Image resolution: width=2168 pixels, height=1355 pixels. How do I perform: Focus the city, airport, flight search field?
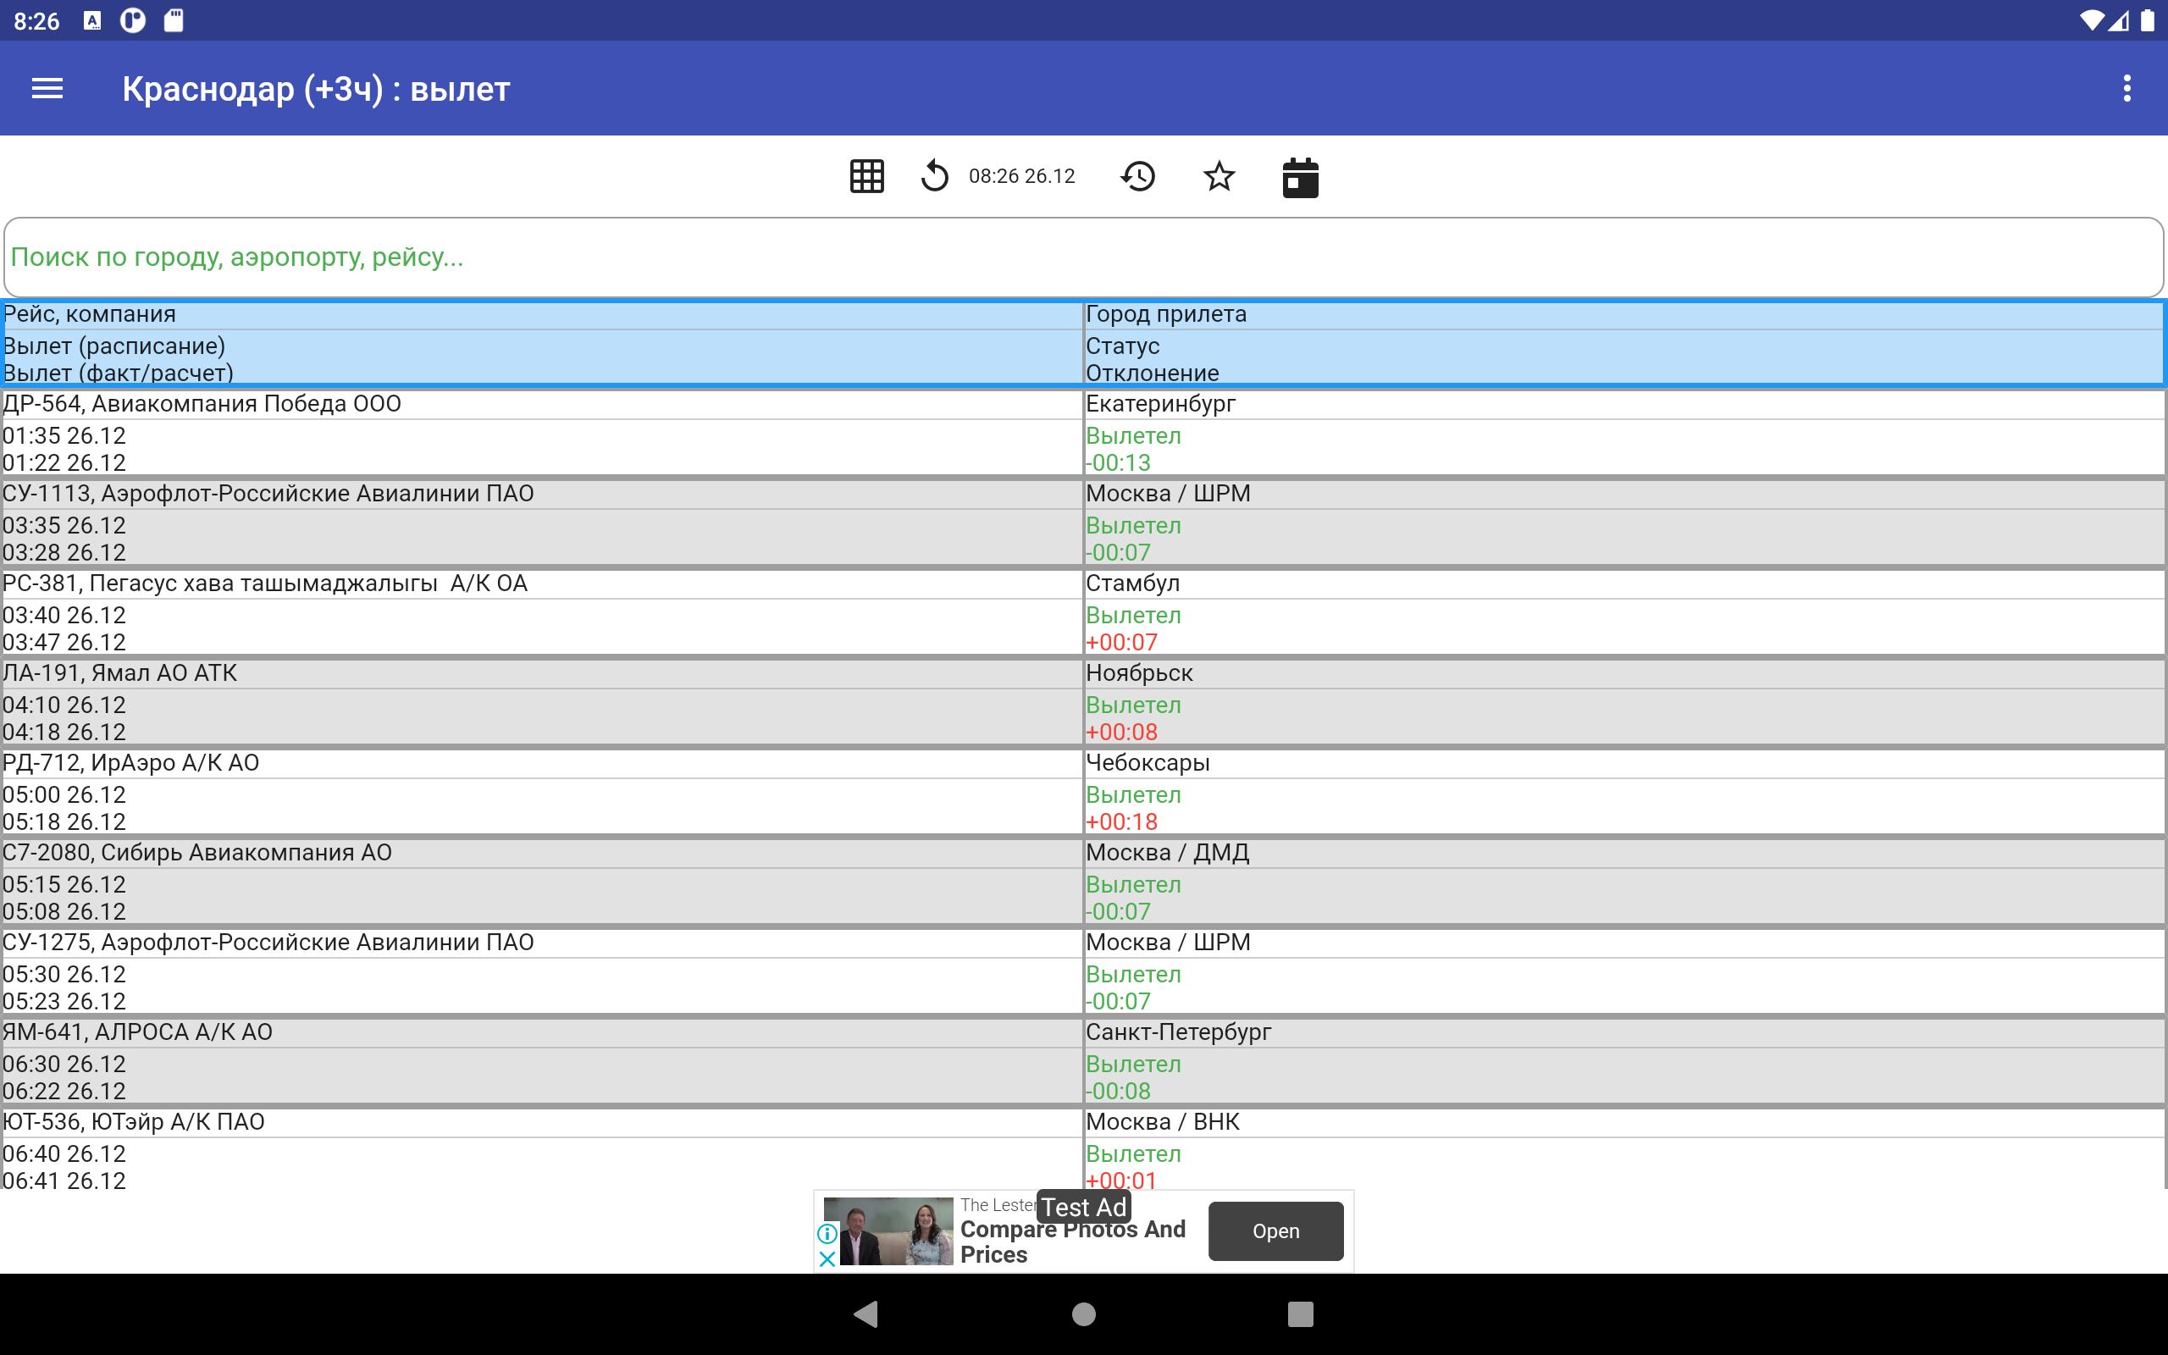pyautogui.click(x=1084, y=257)
